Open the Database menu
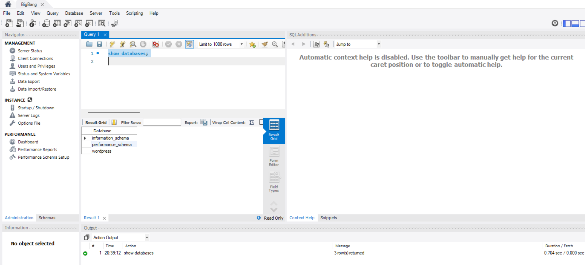Image resolution: width=585 pixels, height=265 pixels. click(74, 13)
